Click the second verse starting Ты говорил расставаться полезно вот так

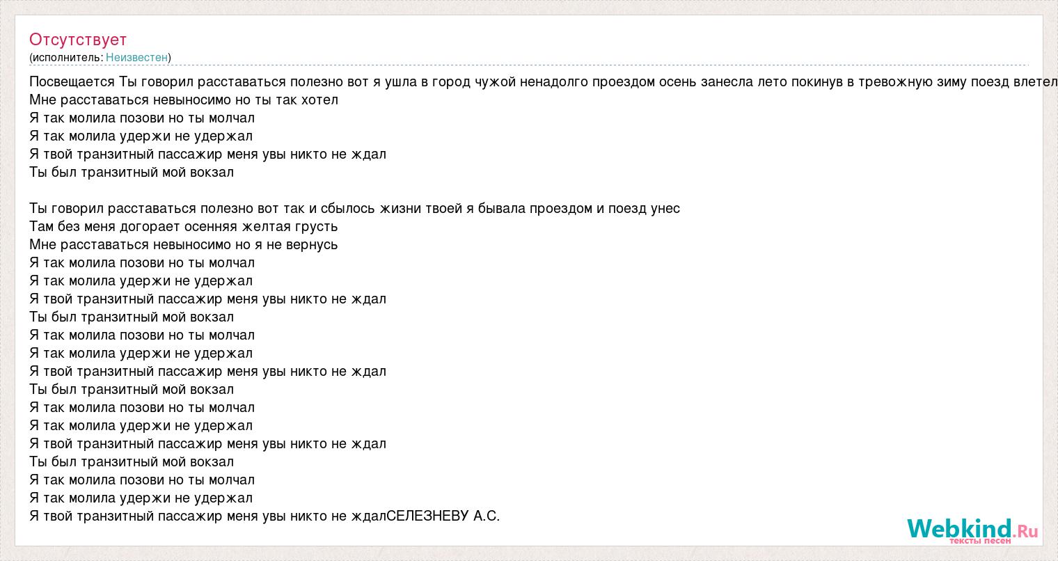click(355, 208)
